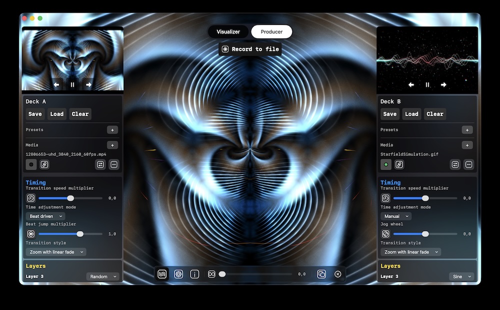Open Deck A Time adjustment mode dropdown

click(x=45, y=216)
